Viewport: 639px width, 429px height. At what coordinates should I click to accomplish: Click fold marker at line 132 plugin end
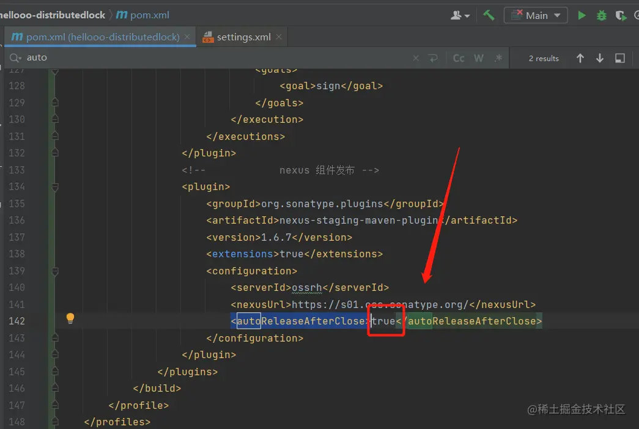(x=55, y=153)
